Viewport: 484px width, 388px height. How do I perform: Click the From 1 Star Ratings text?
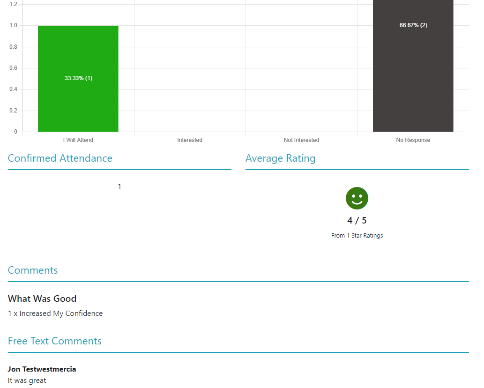pos(357,236)
